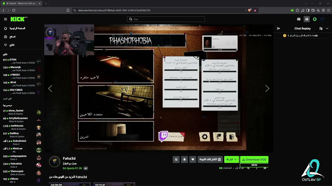Open the NickLee IRL channel
The width and height of the screenshot is (332, 186).
[22, 150]
